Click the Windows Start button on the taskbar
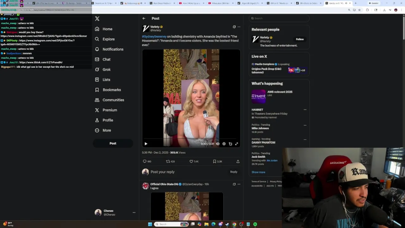This screenshot has width=405, height=228. pos(150,224)
